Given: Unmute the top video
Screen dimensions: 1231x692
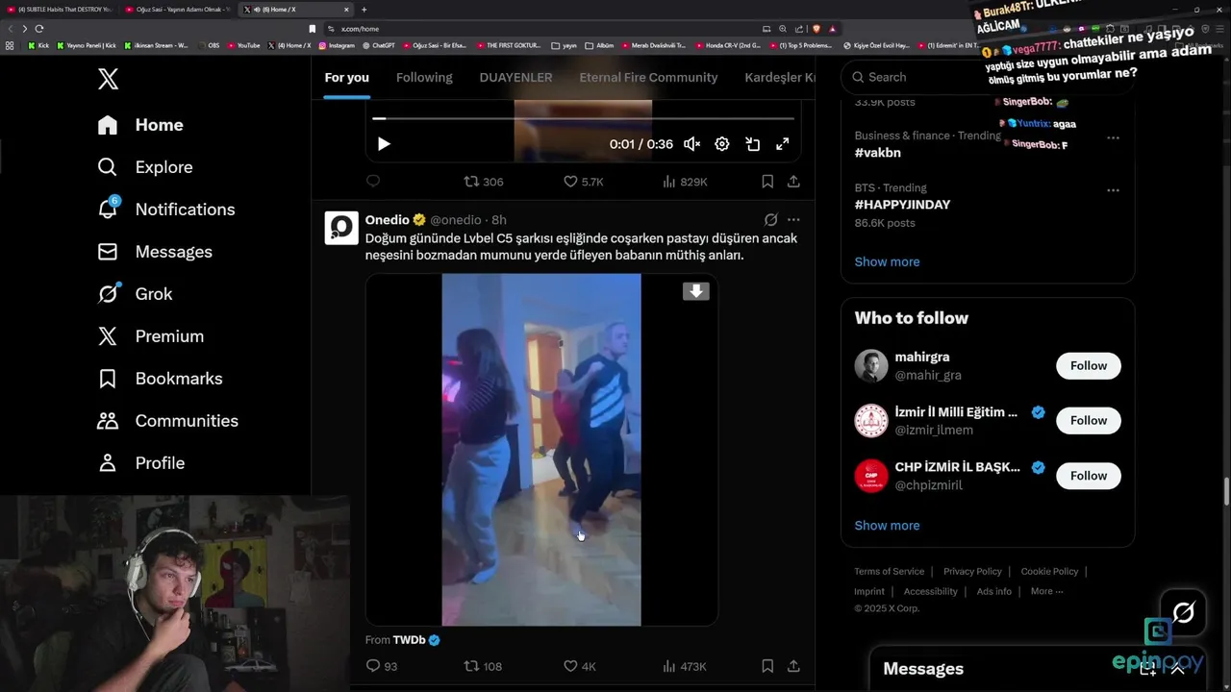Looking at the screenshot, I should (x=691, y=144).
